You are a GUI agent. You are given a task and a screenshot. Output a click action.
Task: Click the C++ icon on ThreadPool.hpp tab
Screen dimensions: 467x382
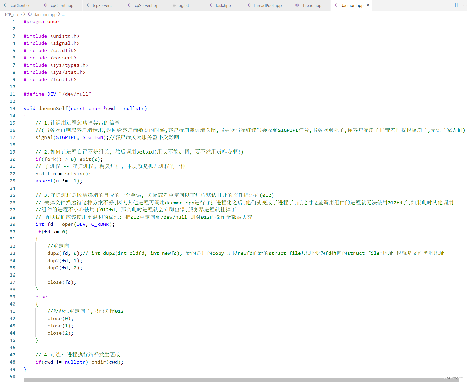[x=250, y=5]
